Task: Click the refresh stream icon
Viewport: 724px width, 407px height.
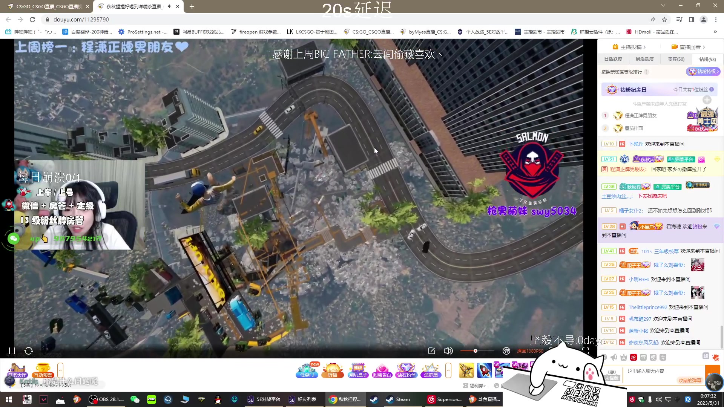Action: [x=29, y=351]
